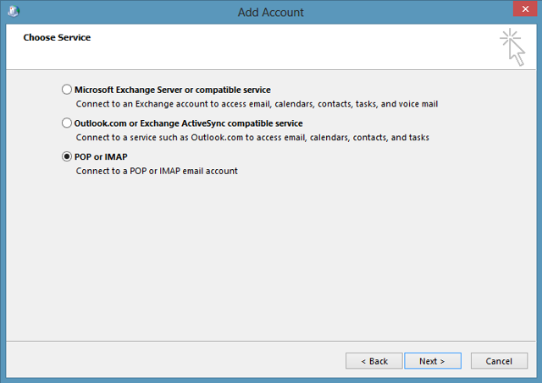Click the "Connect to a POP or IMAP email account" text
542x383 pixels.
157,171
